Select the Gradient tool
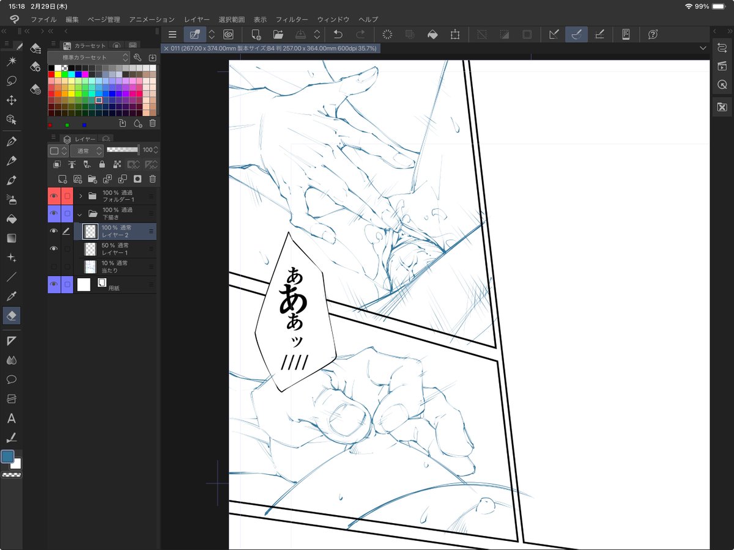The height and width of the screenshot is (550, 734). 11,238
